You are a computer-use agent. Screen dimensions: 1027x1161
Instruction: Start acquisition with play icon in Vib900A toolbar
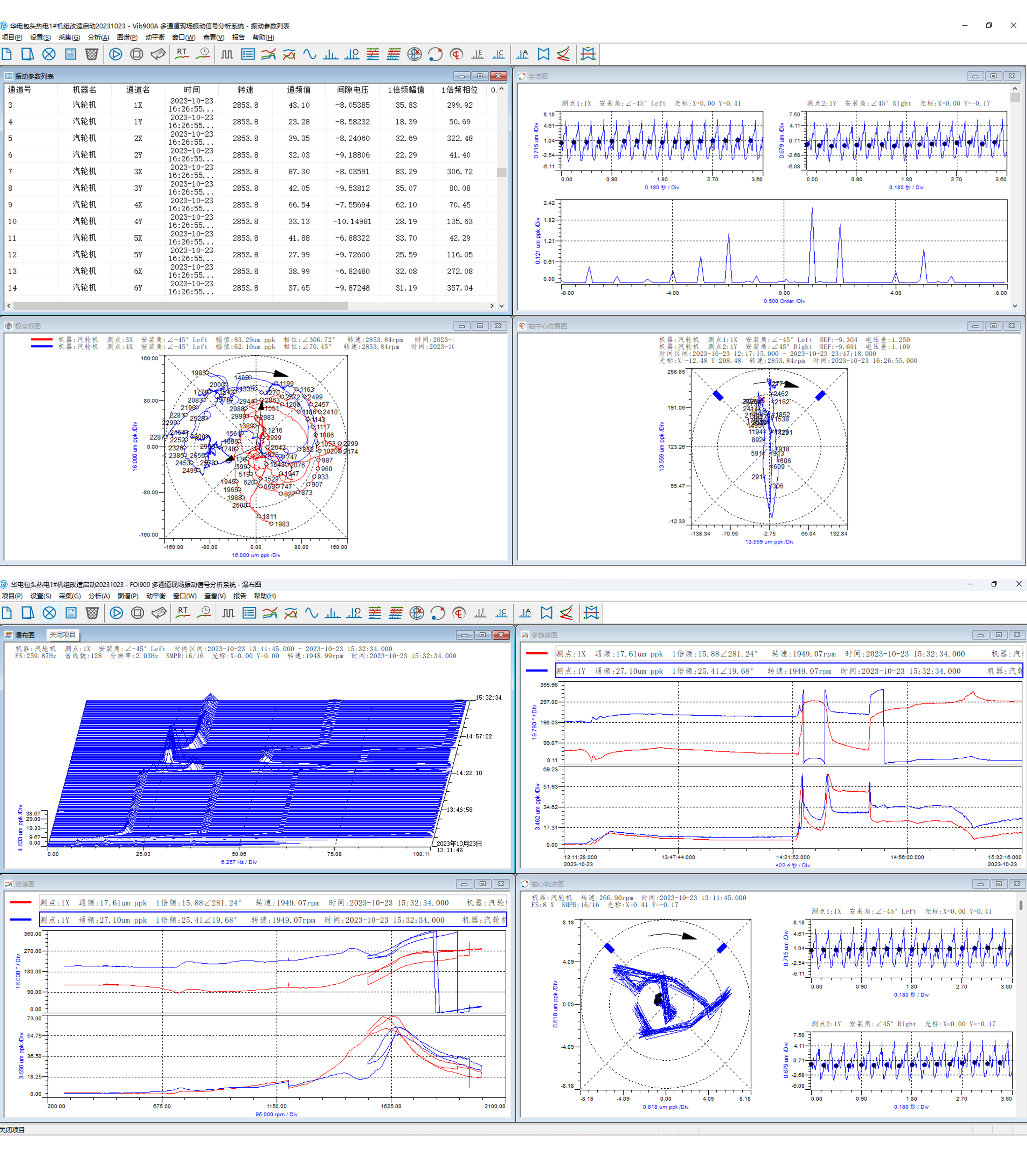[x=116, y=54]
